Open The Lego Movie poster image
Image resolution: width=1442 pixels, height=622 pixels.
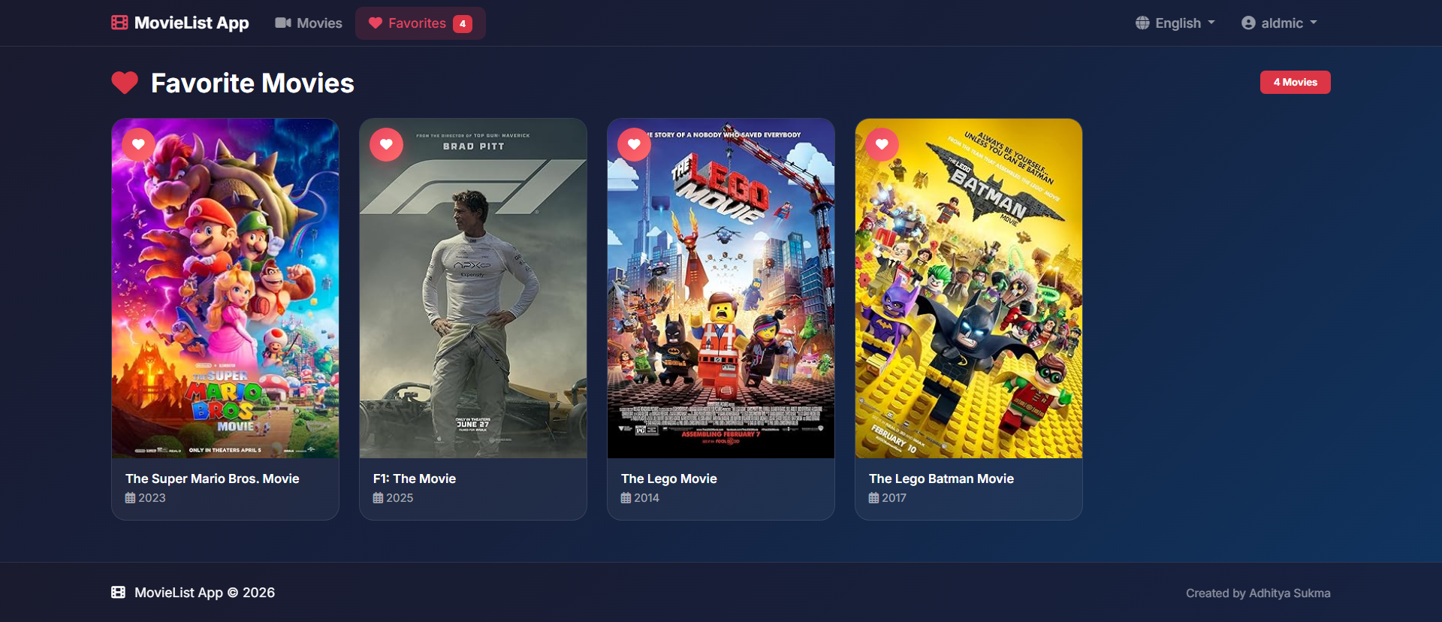[x=721, y=300]
